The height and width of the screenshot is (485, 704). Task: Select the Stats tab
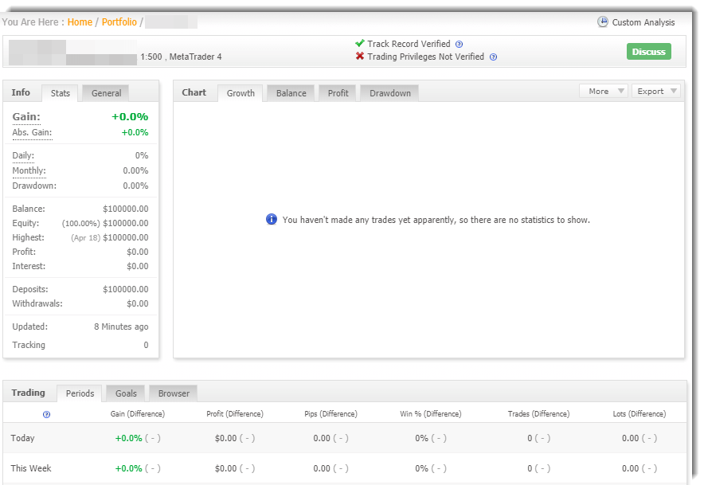pyautogui.click(x=61, y=93)
